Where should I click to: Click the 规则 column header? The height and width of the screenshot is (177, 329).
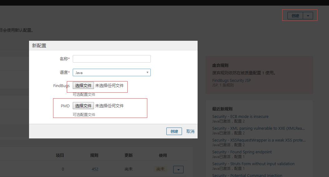tap(94, 155)
